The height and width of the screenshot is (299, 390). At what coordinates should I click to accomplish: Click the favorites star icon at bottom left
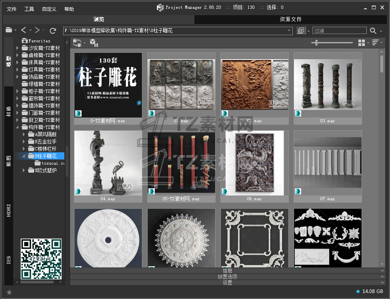[9, 292]
